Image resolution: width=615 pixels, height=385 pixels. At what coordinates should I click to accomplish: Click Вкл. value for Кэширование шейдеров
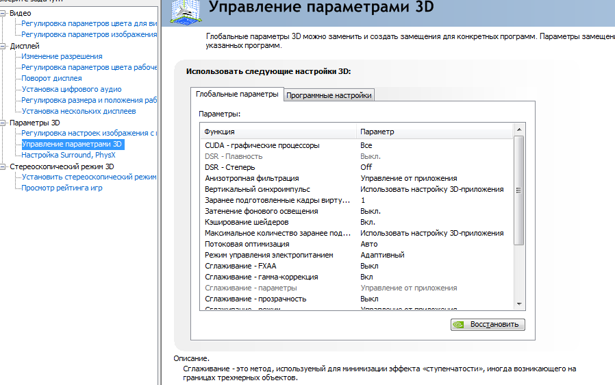click(x=368, y=223)
